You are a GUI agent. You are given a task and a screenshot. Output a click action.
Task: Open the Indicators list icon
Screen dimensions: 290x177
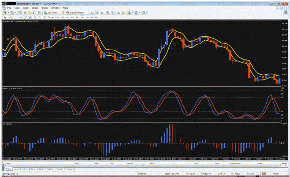click(x=129, y=13)
